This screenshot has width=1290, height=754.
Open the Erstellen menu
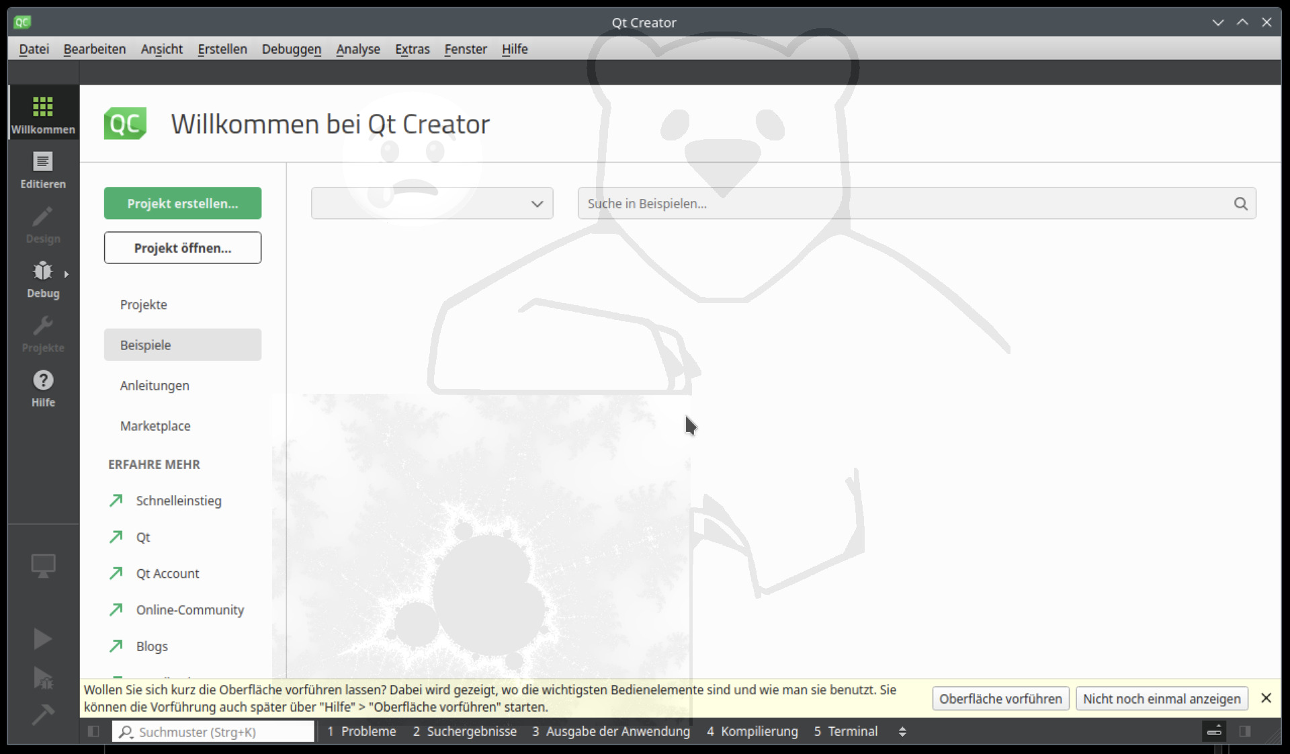click(x=222, y=49)
